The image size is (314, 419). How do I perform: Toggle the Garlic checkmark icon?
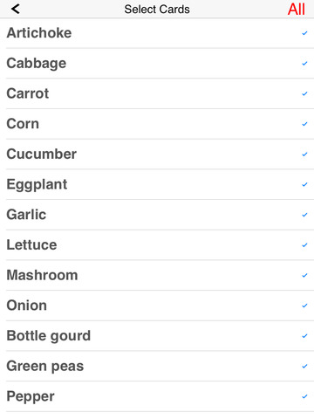304,215
